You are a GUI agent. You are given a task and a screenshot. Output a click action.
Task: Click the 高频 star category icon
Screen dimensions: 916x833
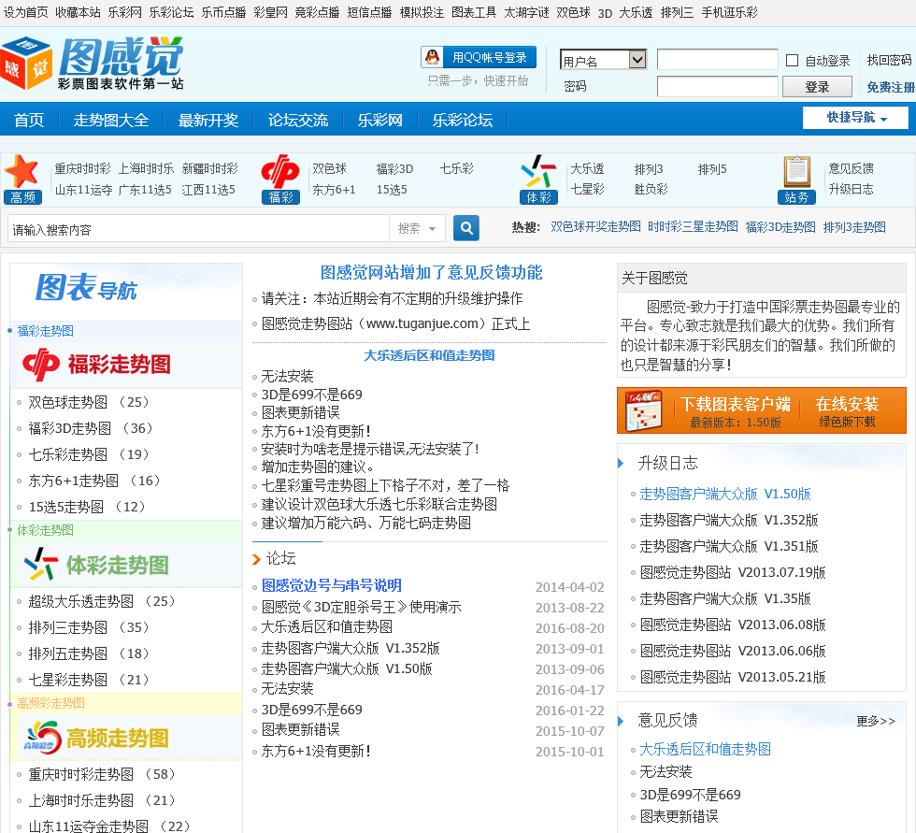(22, 180)
